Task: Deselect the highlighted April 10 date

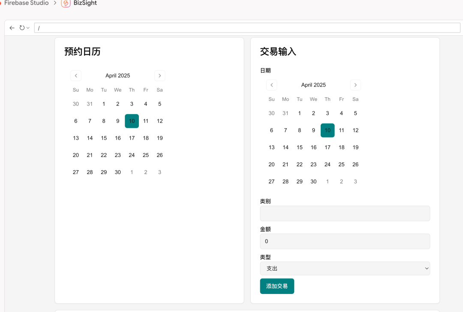Action: click(x=132, y=121)
